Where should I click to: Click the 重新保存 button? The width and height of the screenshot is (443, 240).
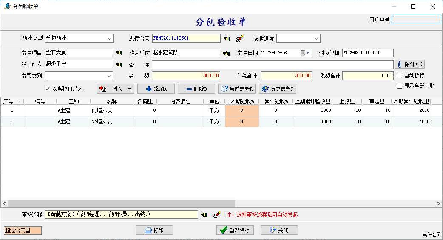point(236,230)
